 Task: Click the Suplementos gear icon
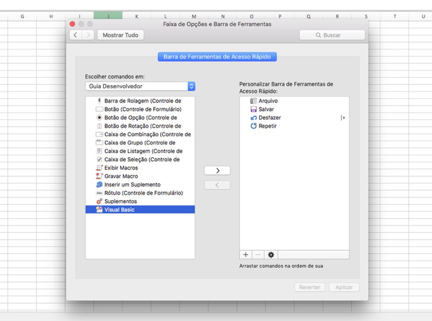pyautogui.click(x=99, y=202)
